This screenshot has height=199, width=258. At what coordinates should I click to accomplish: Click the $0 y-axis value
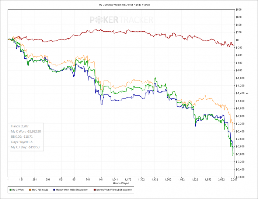237,40
